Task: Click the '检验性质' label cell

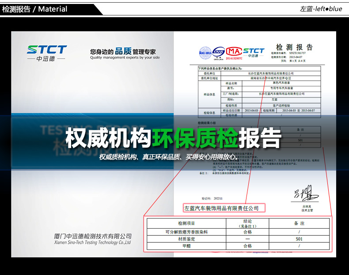Action: pos(231,106)
